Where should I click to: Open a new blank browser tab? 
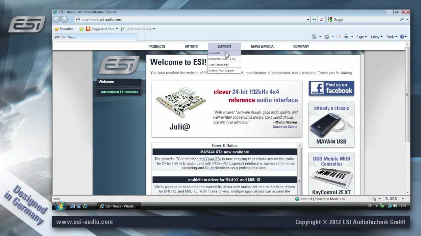[141, 37]
